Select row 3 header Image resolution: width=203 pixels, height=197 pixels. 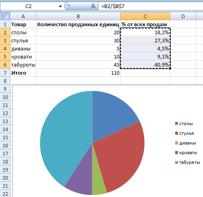point(5,40)
